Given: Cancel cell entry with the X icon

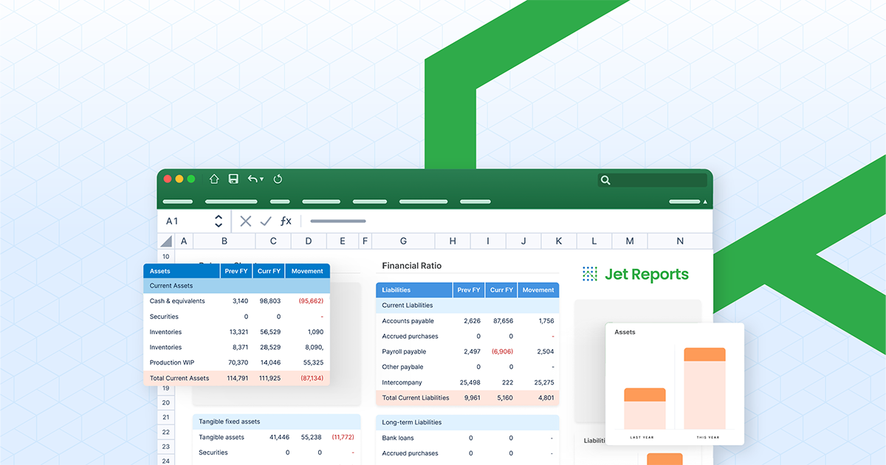Looking at the screenshot, I should pyautogui.click(x=245, y=221).
